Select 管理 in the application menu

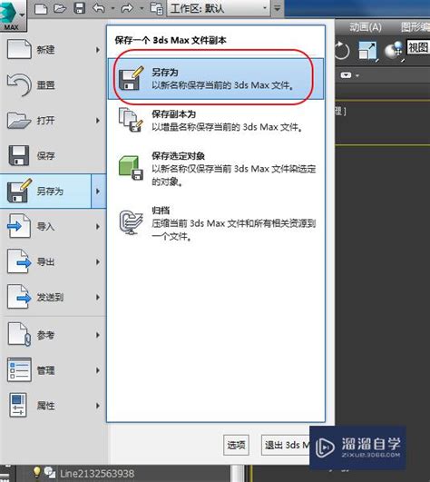pyautogui.click(x=54, y=370)
